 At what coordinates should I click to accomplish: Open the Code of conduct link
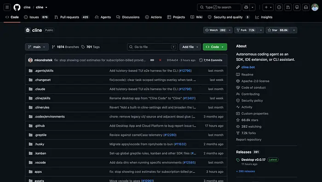253,88
